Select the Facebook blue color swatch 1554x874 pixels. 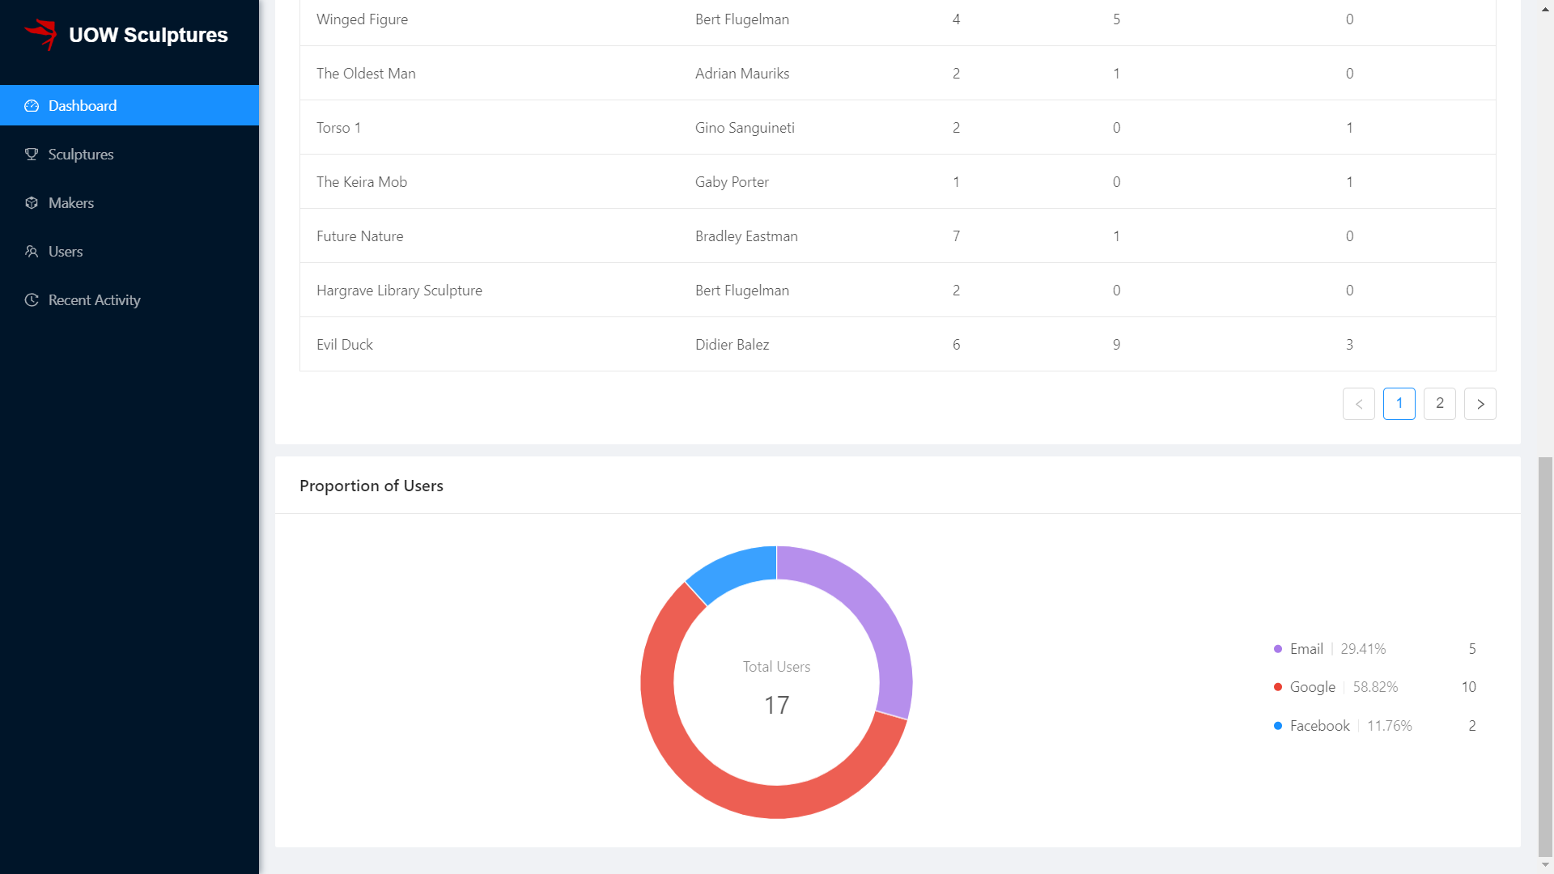coord(1276,724)
